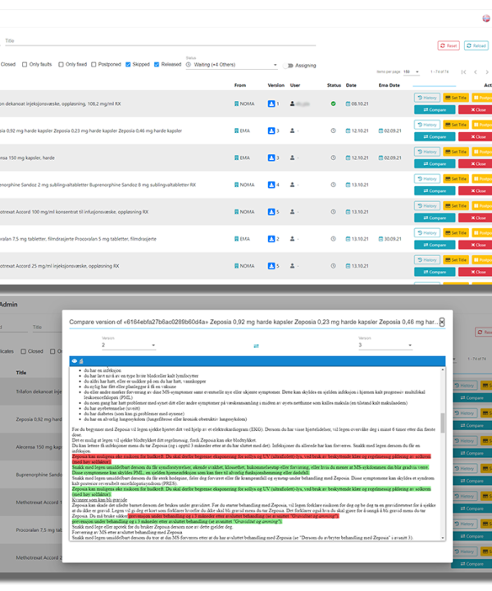492x591 pixels.
Task: Click the Version column header
Action: tap(276, 85)
